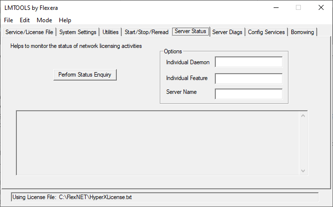This screenshot has height=207, width=333.
Task: Switch to System Settings tab
Action: tap(78, 32)
